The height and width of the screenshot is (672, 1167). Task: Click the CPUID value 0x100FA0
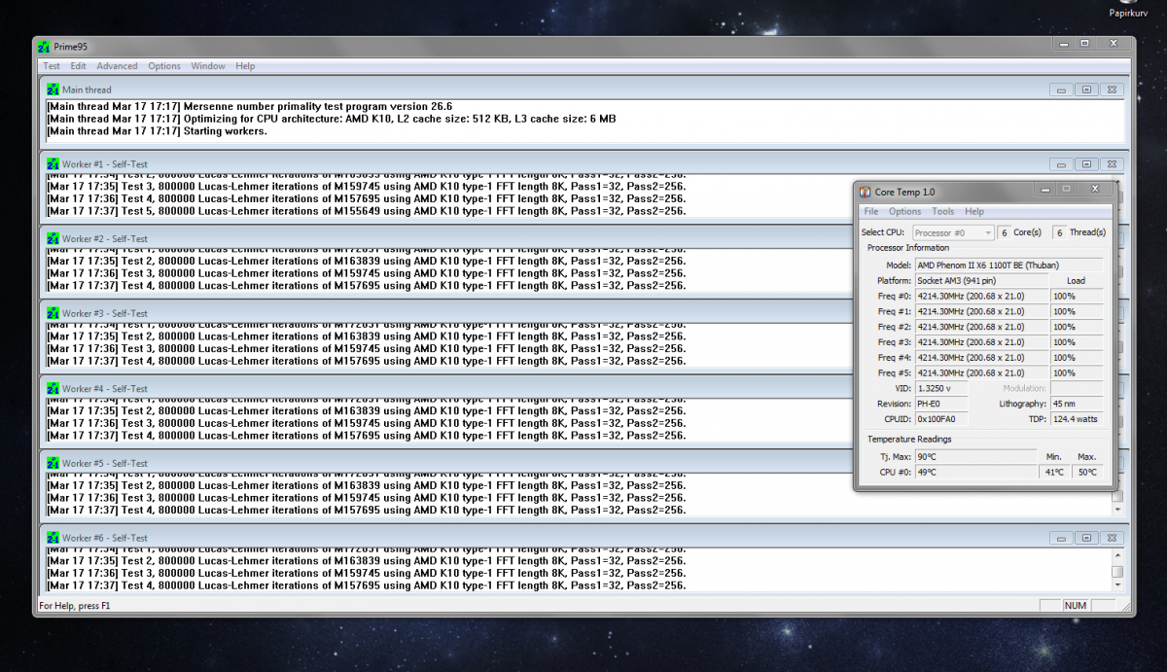pos(941,419)
